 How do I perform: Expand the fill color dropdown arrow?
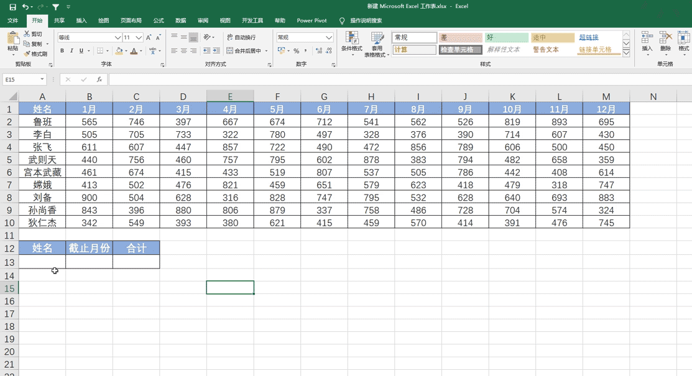(x=126, y=50)
